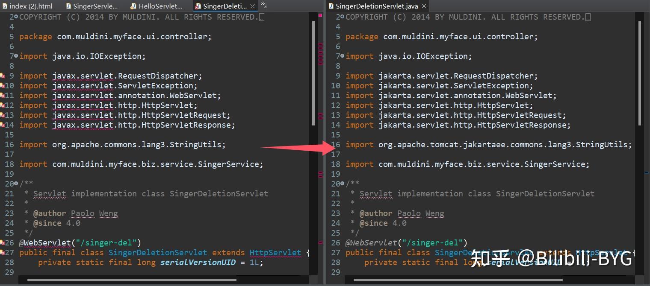Close the right SingerDeletionServlet.java tab

tap(423, 6)
